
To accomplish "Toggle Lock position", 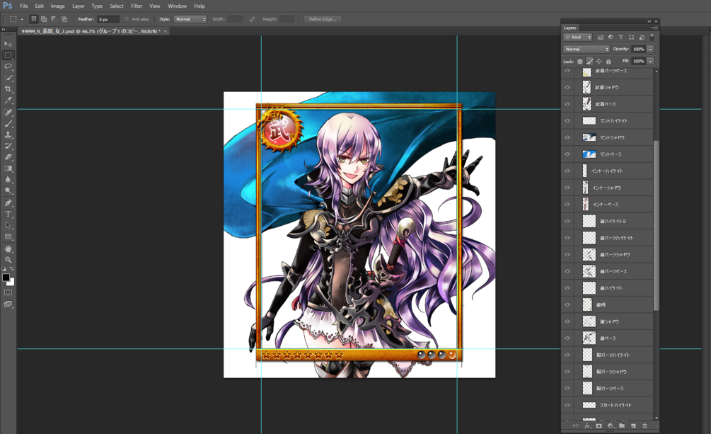I will (599, 62).
